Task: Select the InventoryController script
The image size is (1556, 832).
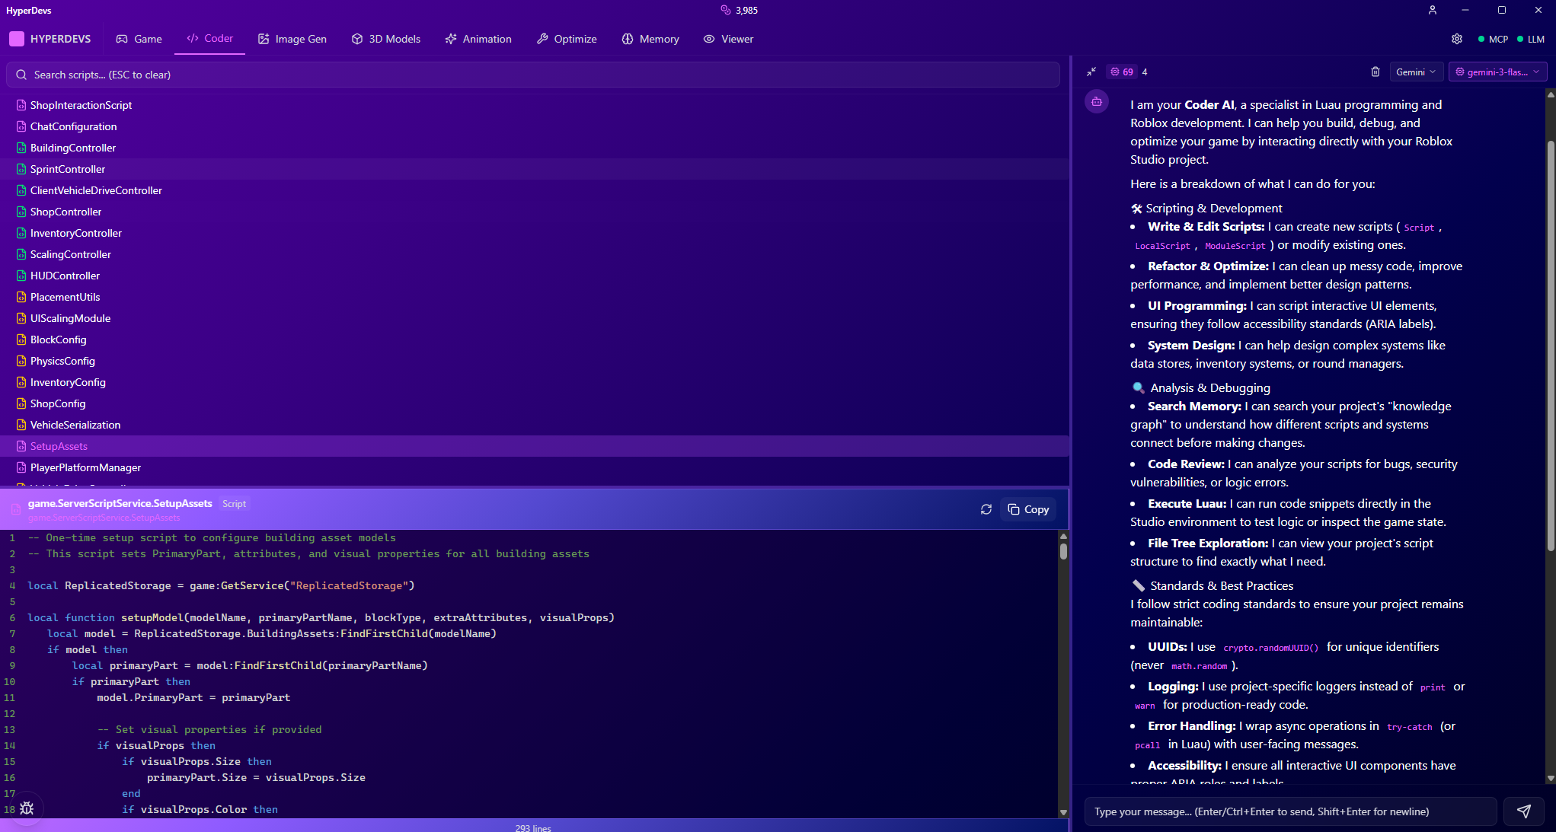Action: [x=533, y=233]
